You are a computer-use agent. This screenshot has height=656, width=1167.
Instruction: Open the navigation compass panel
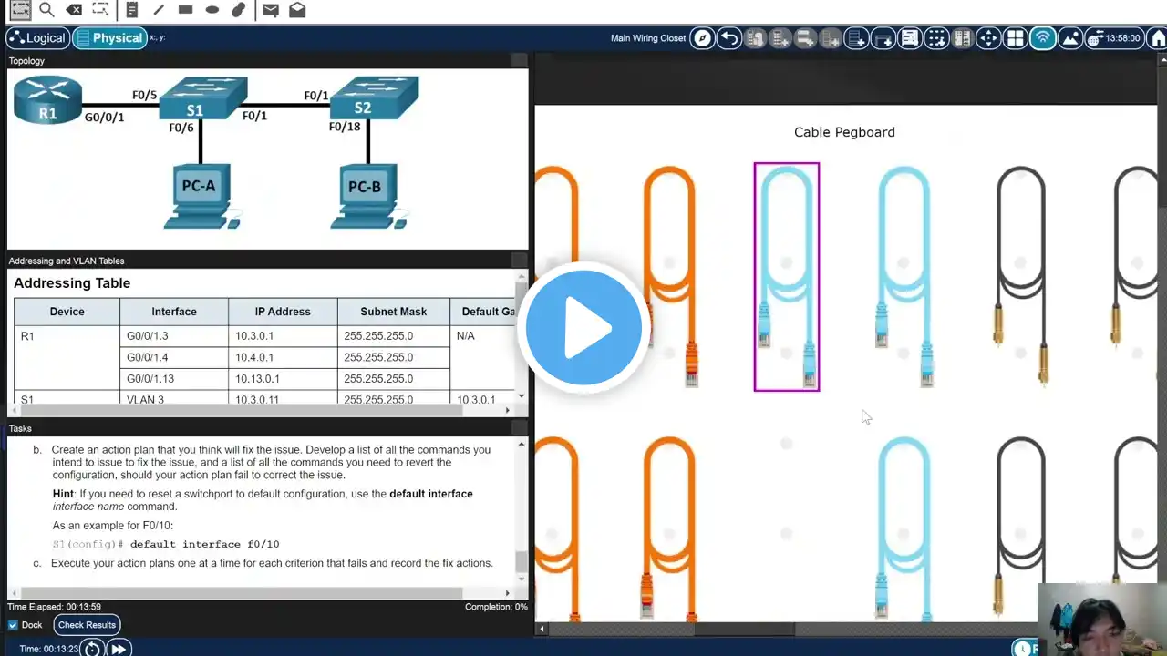702,38
